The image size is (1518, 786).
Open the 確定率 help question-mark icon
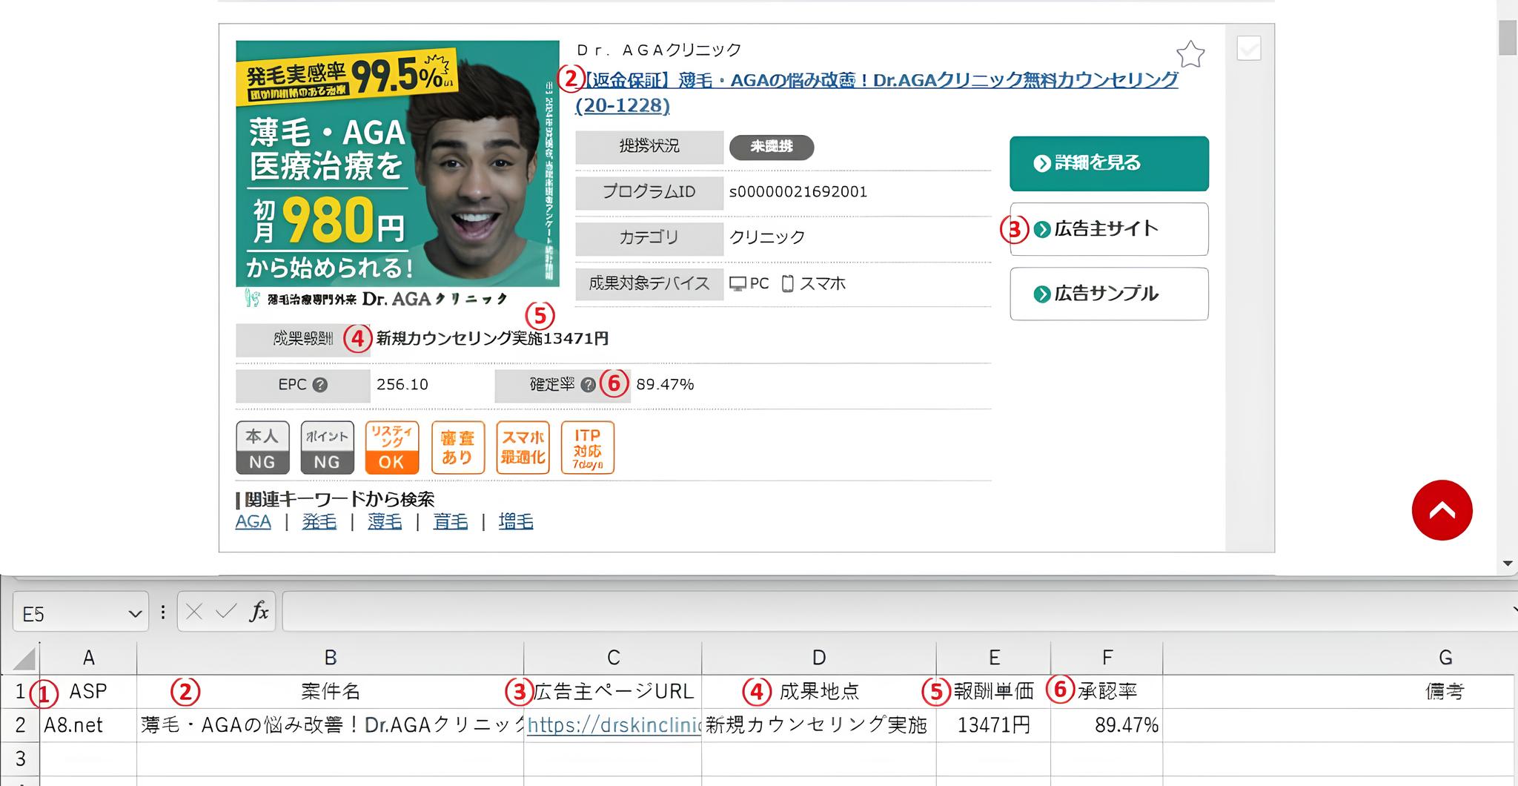tap(589, 384)
